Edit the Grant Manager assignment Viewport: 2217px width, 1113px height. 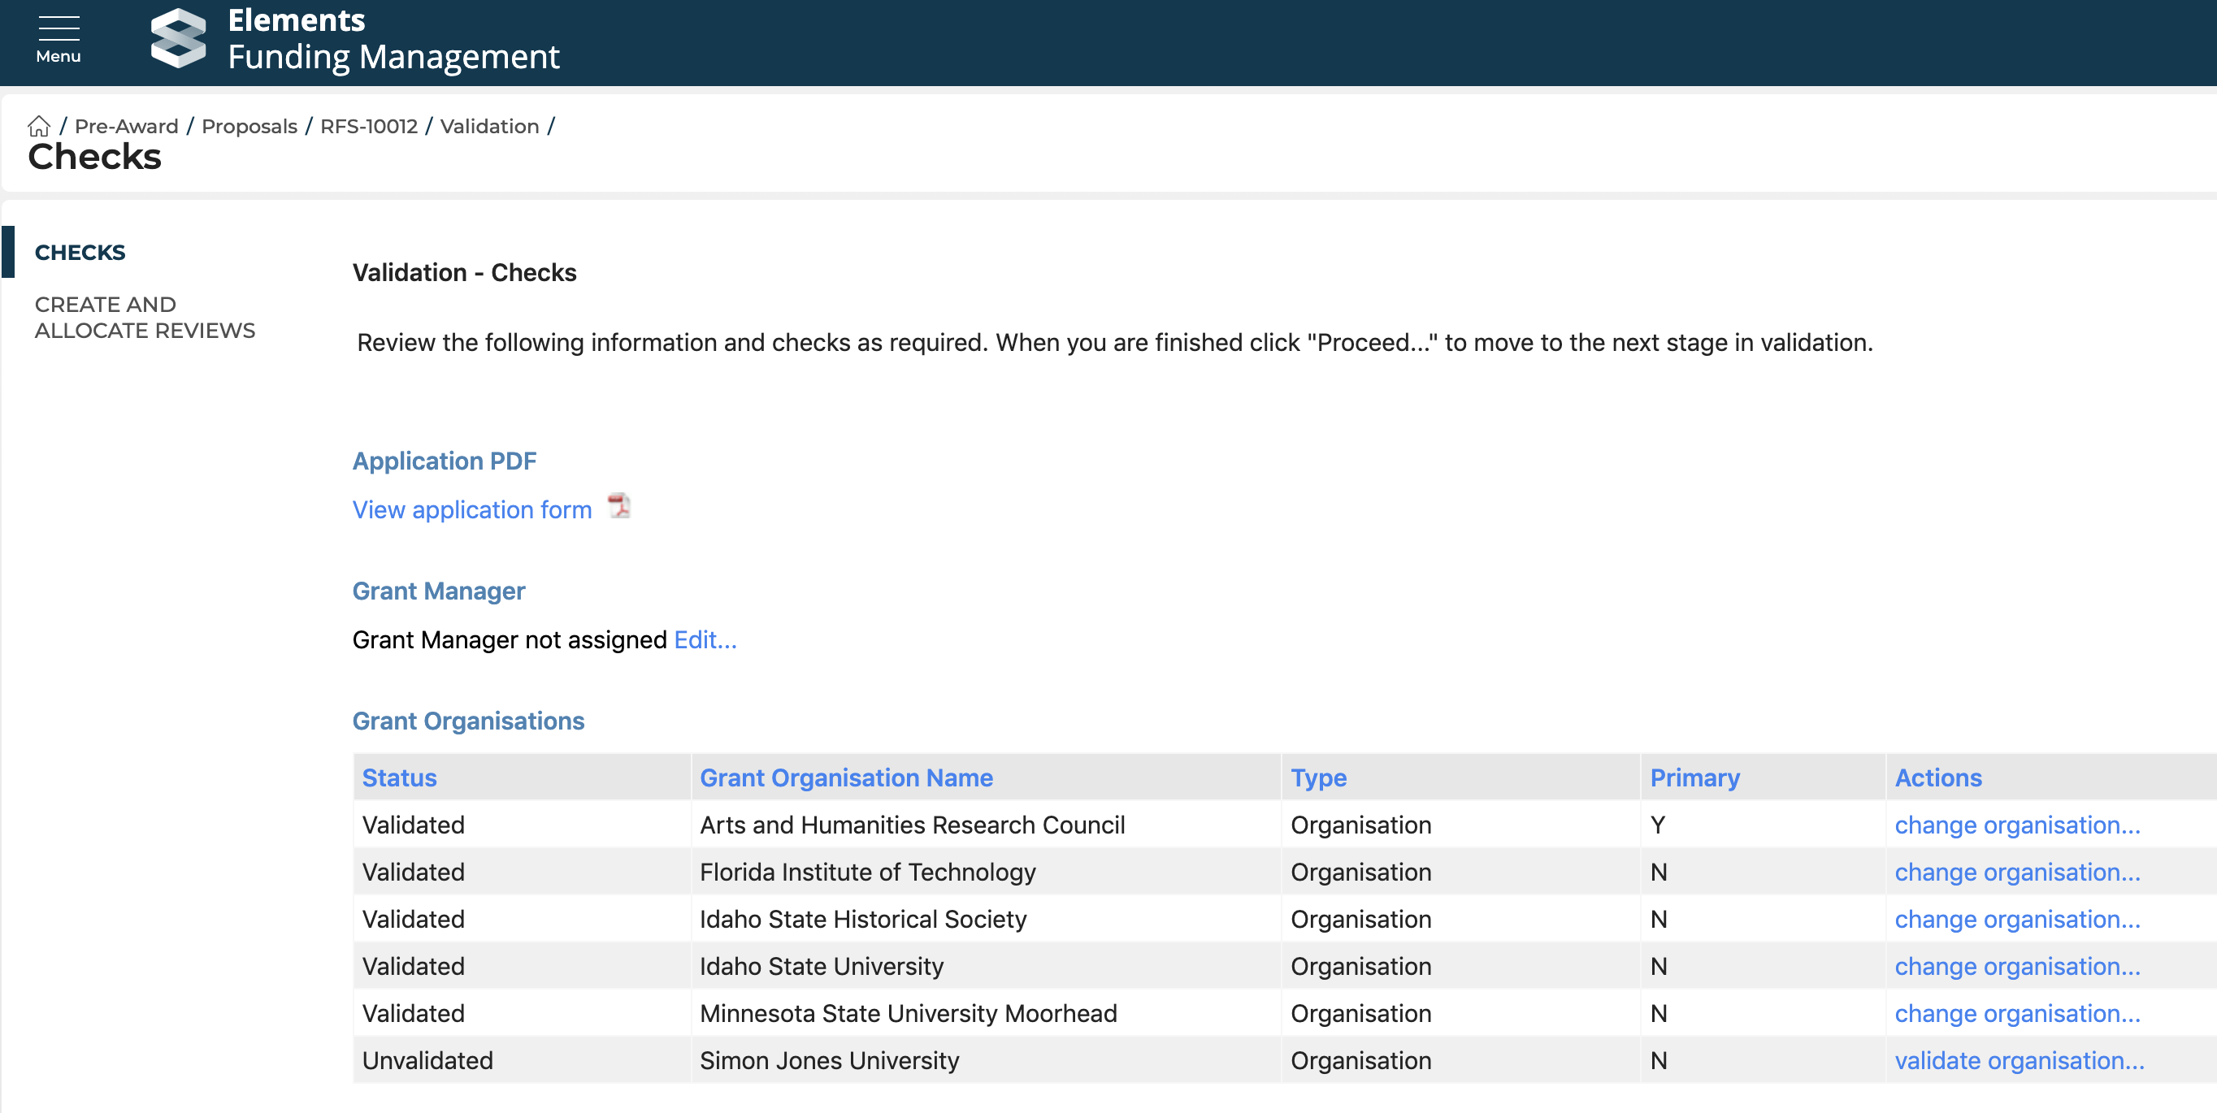pyautogui.click(x=705, y=640)
